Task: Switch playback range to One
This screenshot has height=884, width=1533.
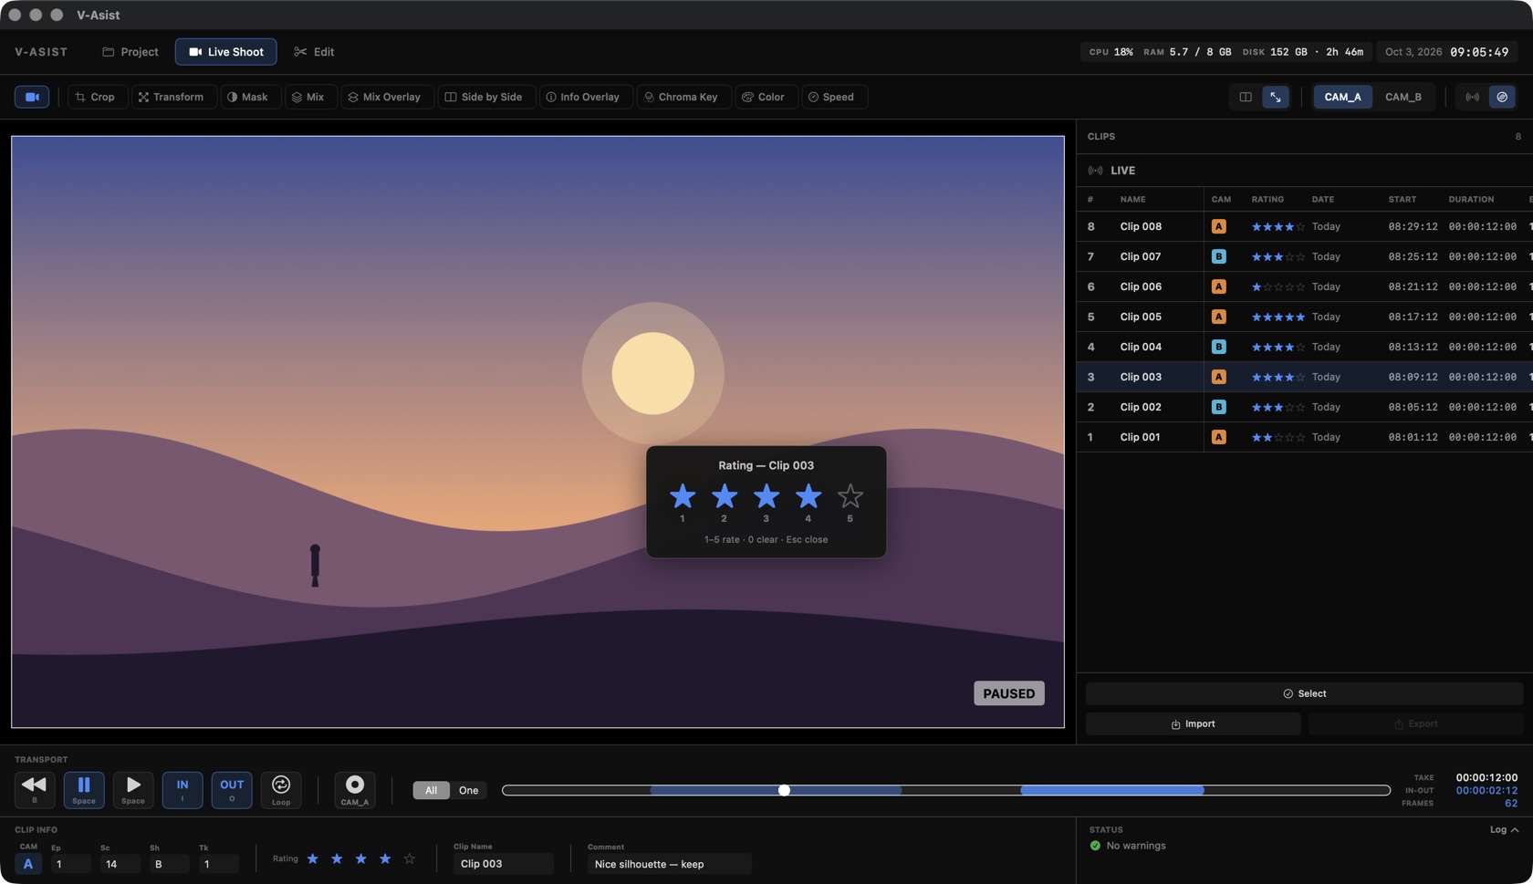Action: (468, 790)
